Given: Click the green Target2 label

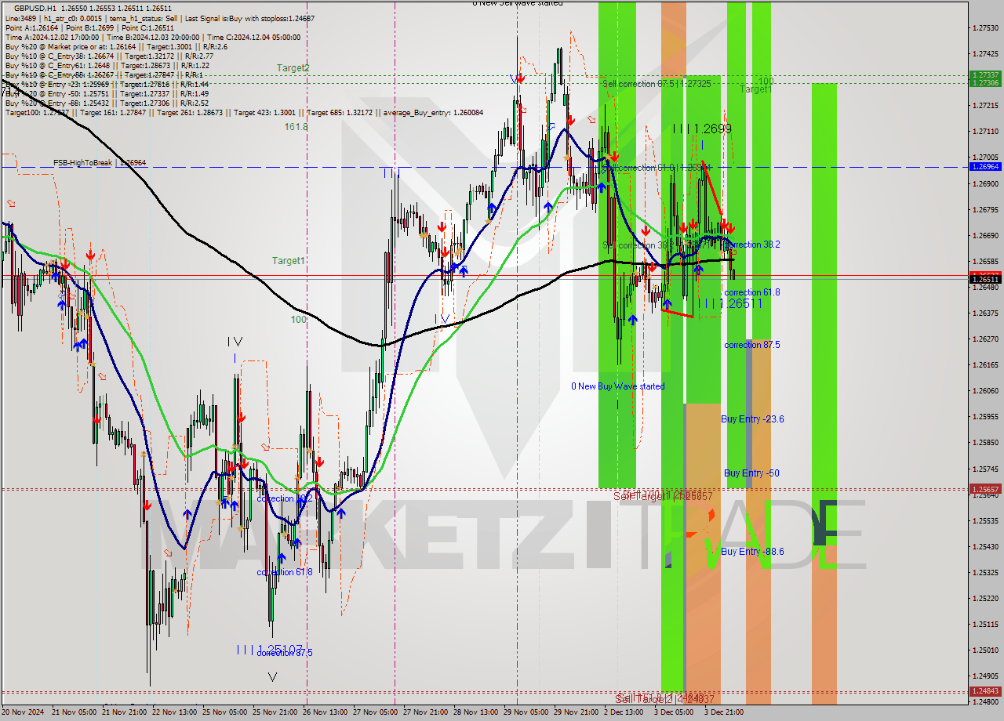Looking at the screenshot, I should (x=293, y=68).
